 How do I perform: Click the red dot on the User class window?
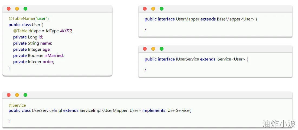pos(9,9)
